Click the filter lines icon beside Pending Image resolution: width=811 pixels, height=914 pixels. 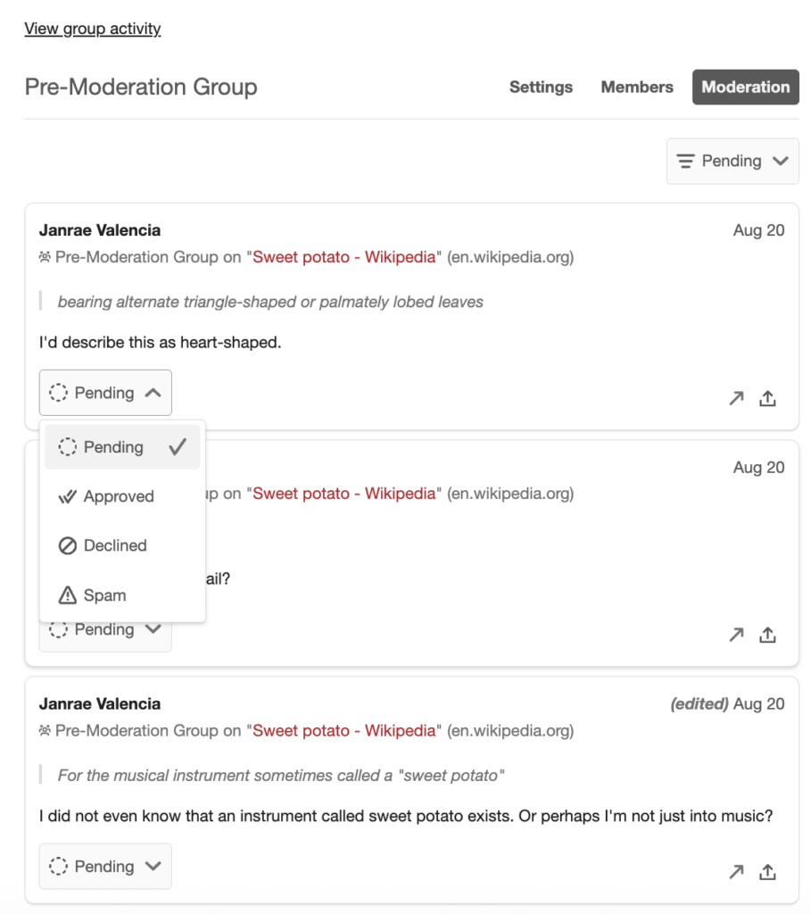[685, 161]
